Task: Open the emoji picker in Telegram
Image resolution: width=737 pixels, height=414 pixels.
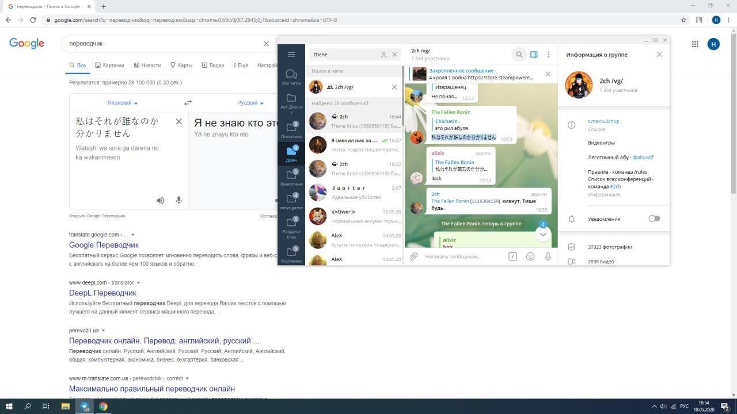Action: 530,256
